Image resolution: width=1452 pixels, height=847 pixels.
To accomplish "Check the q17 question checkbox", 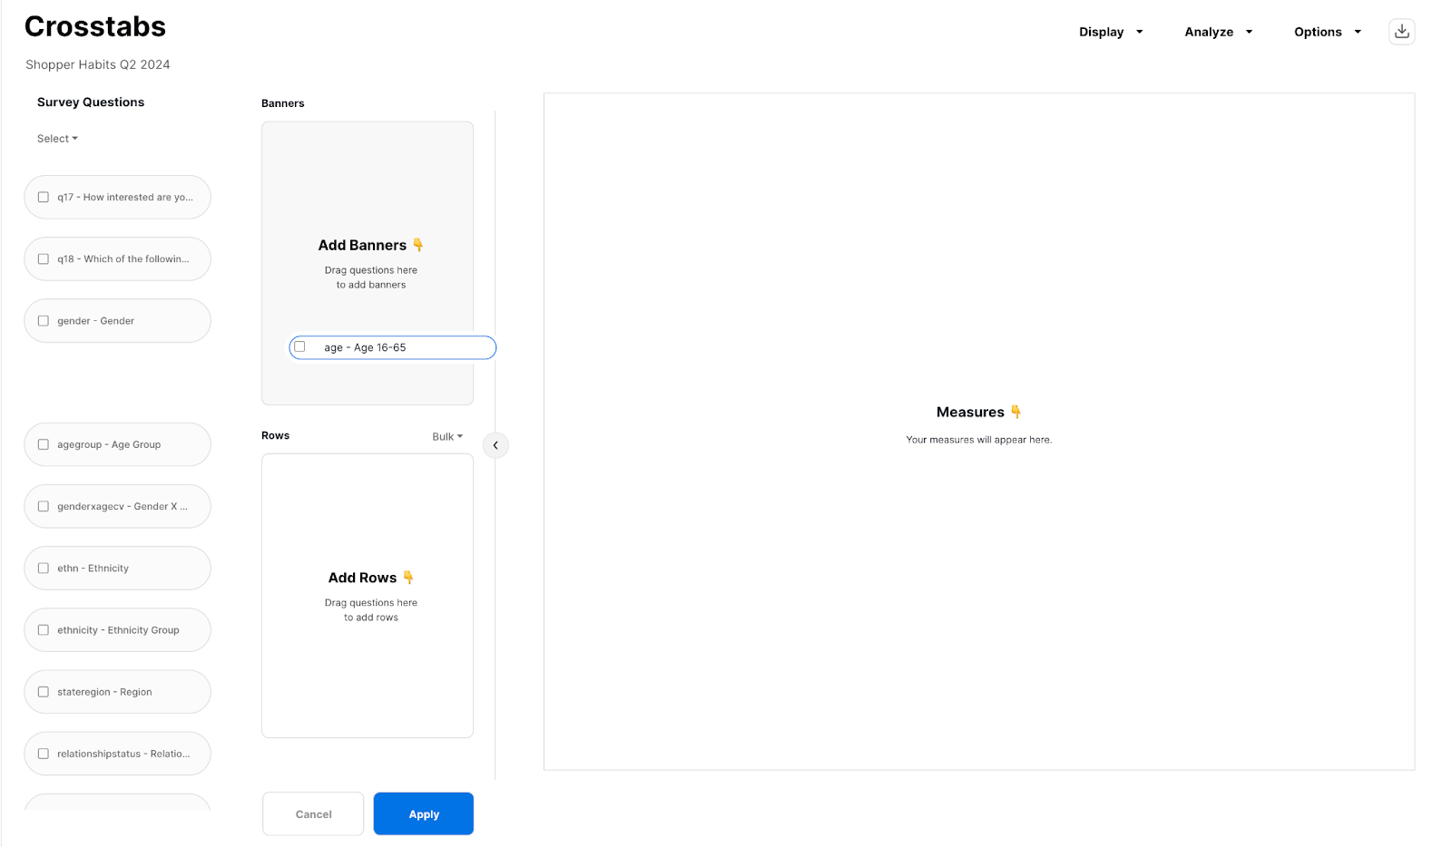I will tap(44, 198).
